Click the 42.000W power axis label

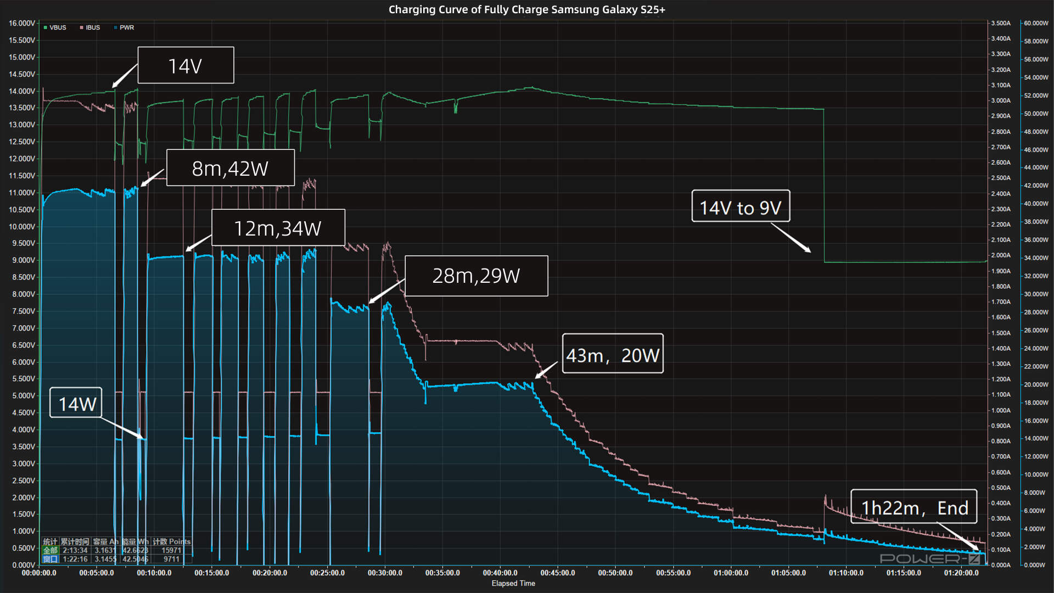point(1036,186)
